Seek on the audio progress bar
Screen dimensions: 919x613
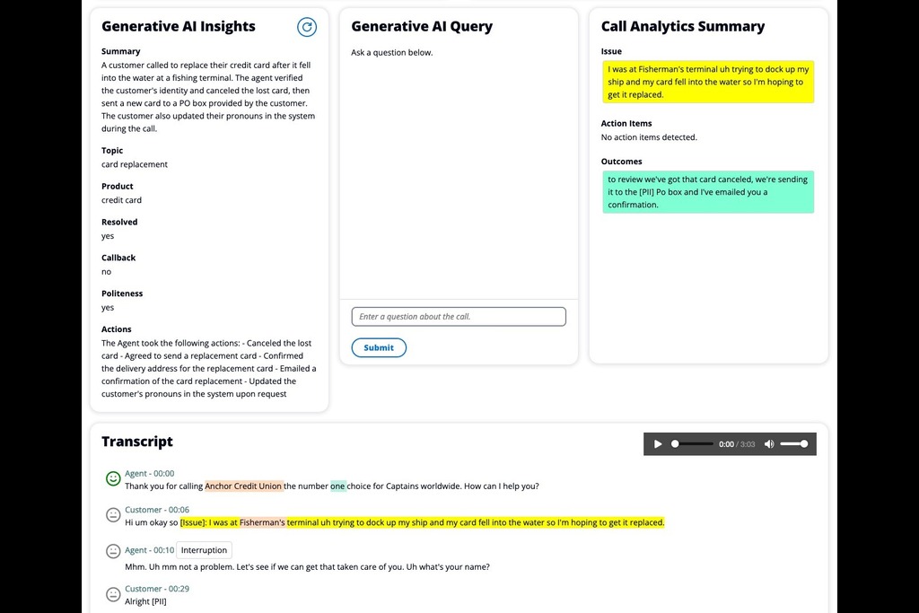[x=692, y=444]
